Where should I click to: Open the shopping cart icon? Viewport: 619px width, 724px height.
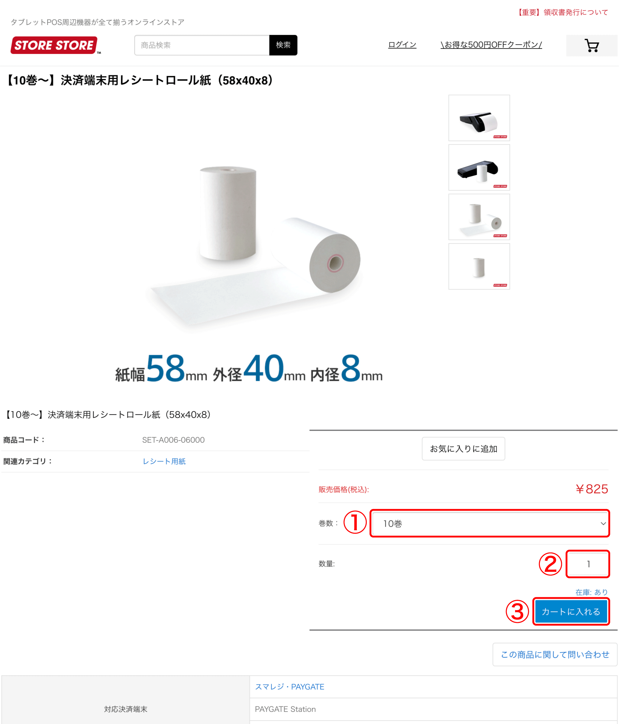pyautogui.click(x=592, y=46)
